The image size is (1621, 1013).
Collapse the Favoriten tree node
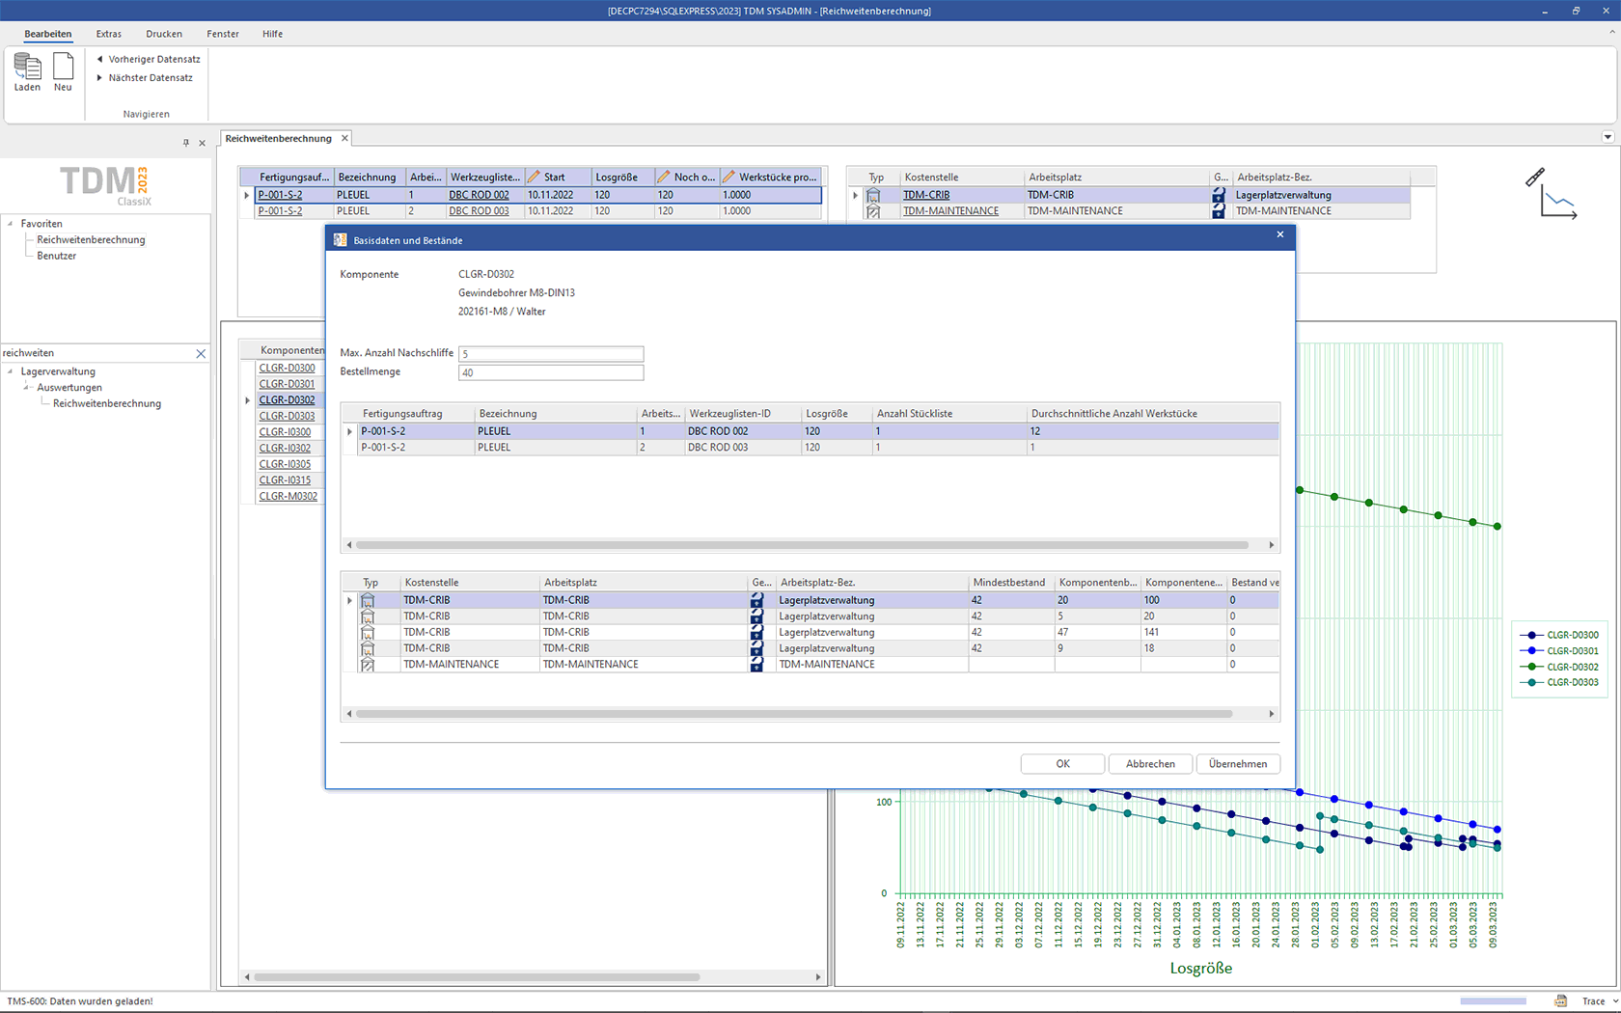coord(11,224)
